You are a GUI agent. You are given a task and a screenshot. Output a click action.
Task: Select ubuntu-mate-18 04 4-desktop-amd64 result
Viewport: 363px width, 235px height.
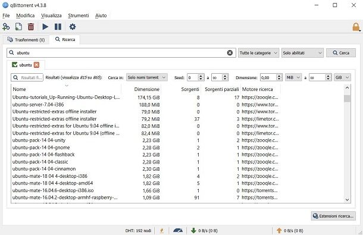(146, 183)
